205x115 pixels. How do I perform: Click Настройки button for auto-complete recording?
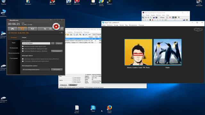click(57, 70)
